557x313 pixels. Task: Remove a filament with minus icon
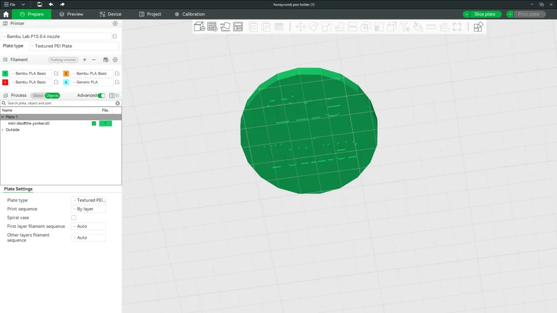[94, 60]
